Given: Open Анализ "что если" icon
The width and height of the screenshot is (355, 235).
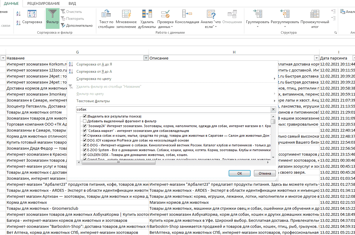Looking at the screenshot, I should pyautogui.click(x=211, y=14).
